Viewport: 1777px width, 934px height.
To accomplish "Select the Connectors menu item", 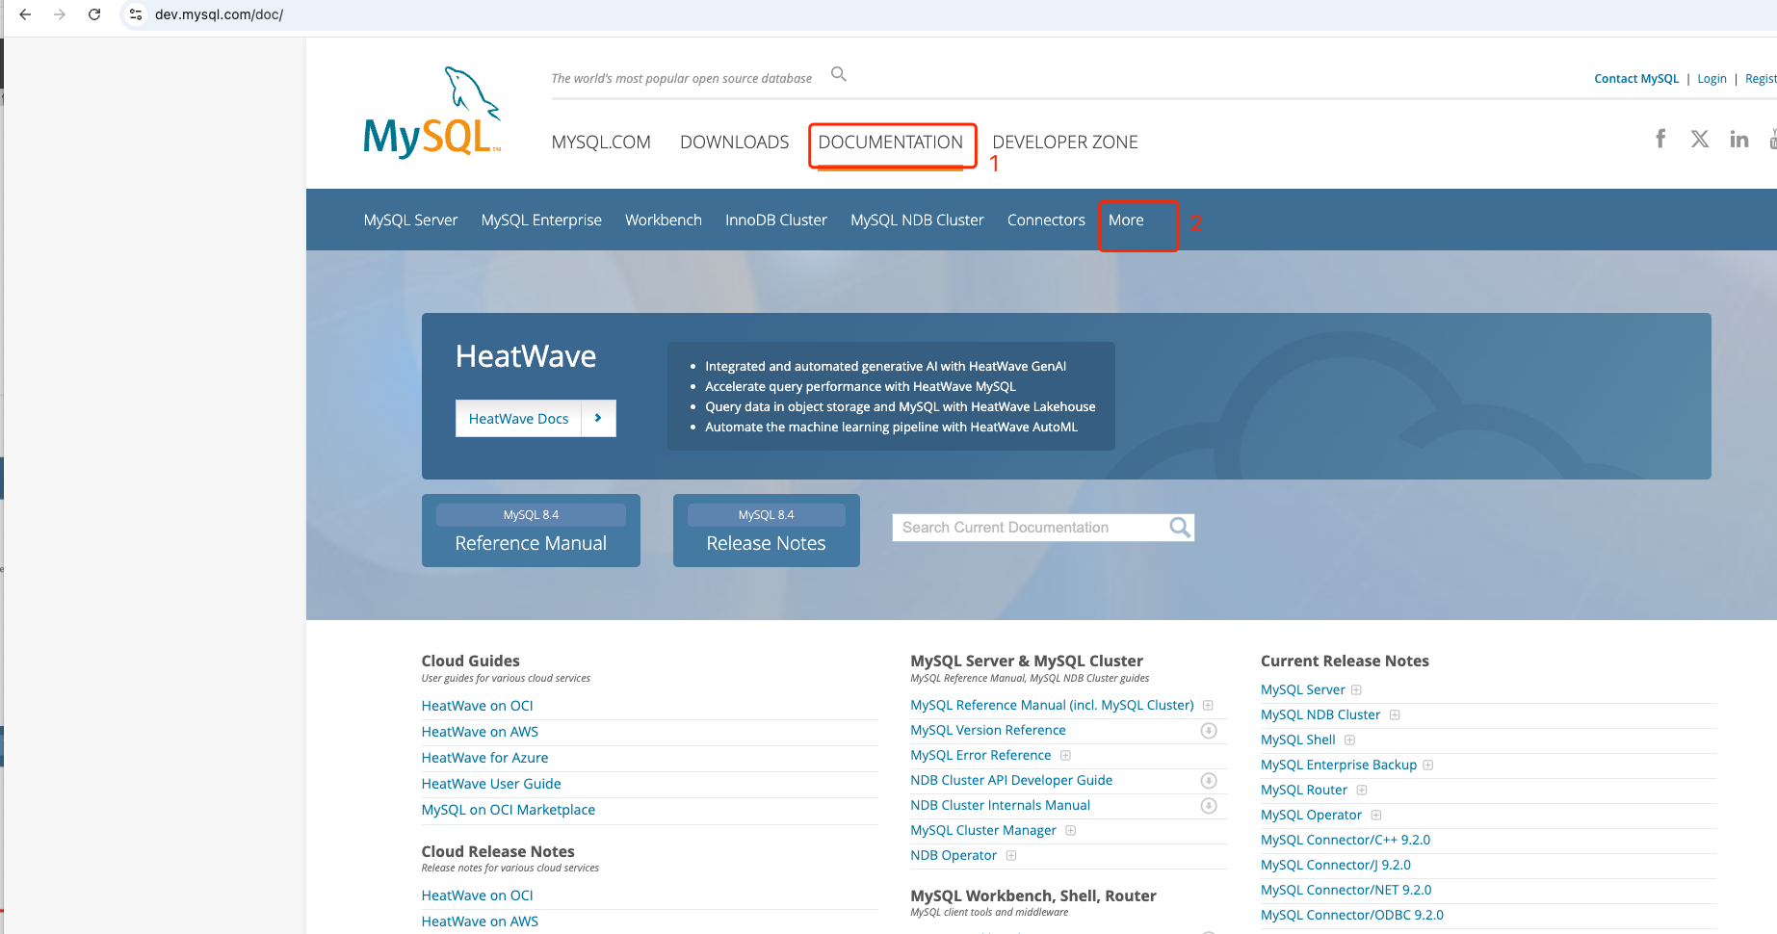I will tap(1046, 221).
